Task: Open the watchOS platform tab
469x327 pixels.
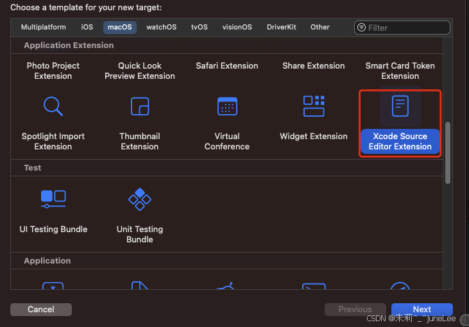Action: (162, 27)
